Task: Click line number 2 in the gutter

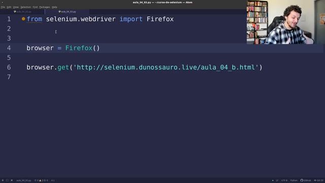Action: pyautogui.click(x=9, y=28)
